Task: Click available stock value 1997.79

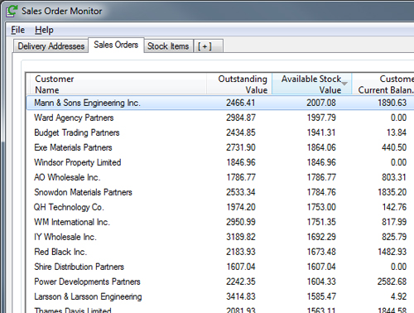Action: [x=321, y=118]
